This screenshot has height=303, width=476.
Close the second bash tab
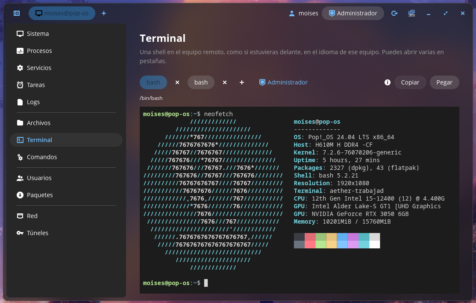click(225, 82)
